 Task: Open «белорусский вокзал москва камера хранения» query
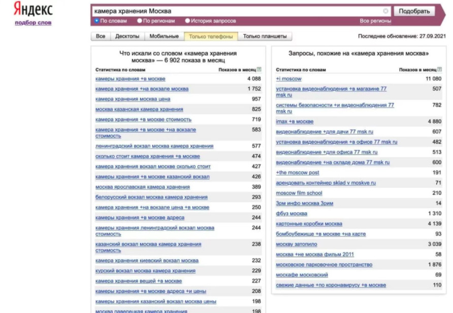tap(151, 197)
